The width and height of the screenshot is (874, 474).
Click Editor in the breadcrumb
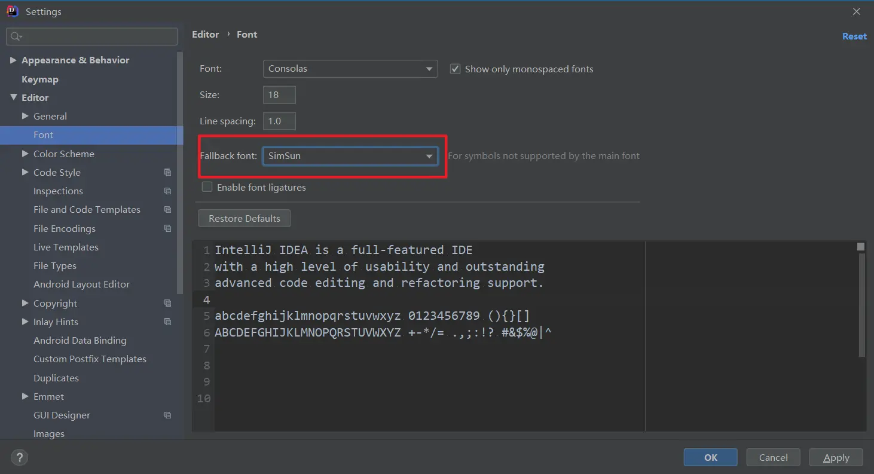click(205, 35)
